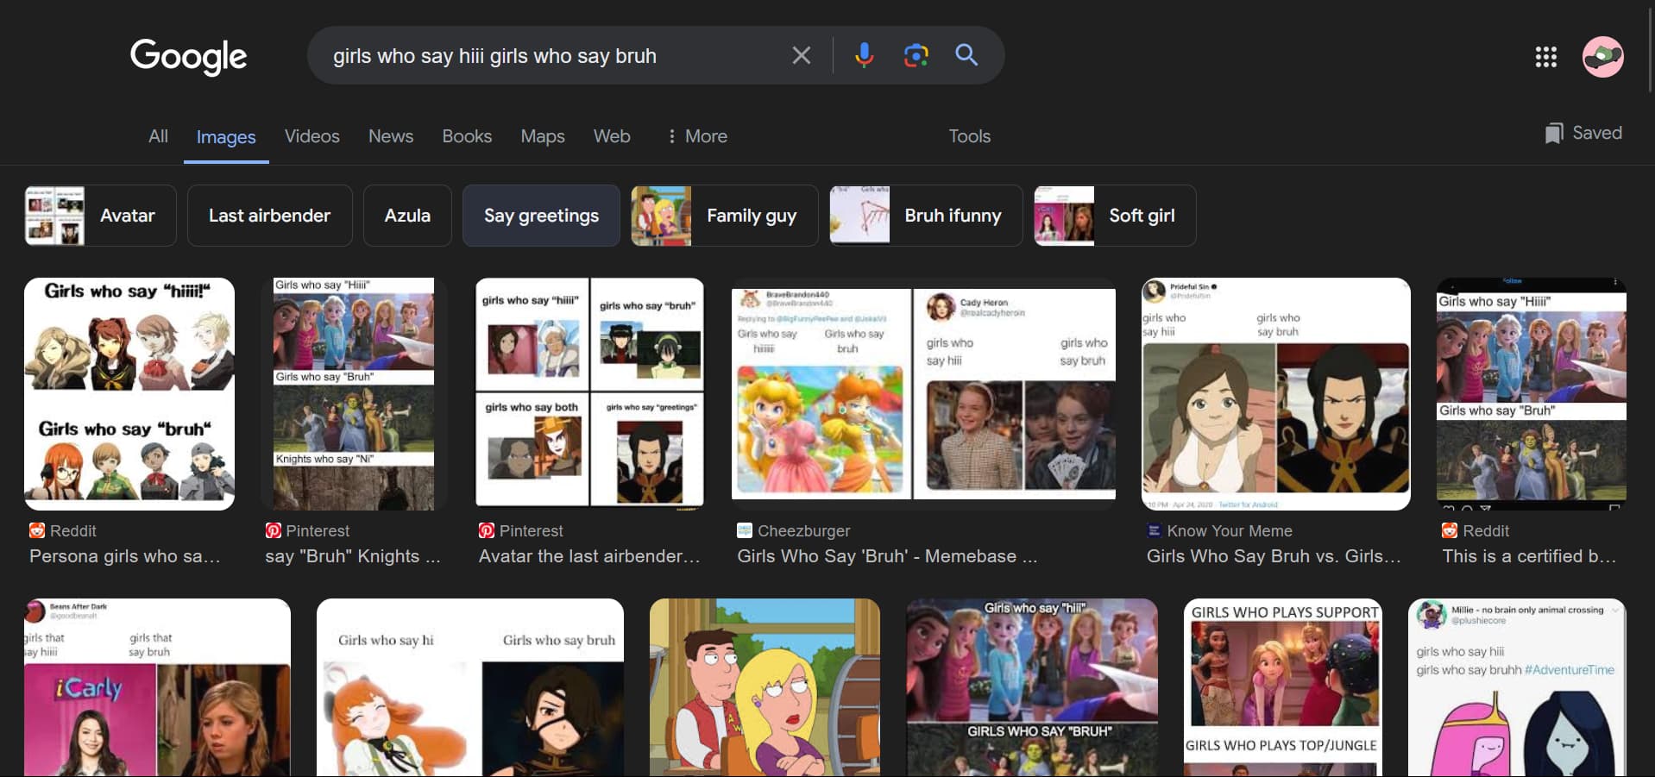Open 'say "Bruh" Knights ...' result link

tap(353, 556)
